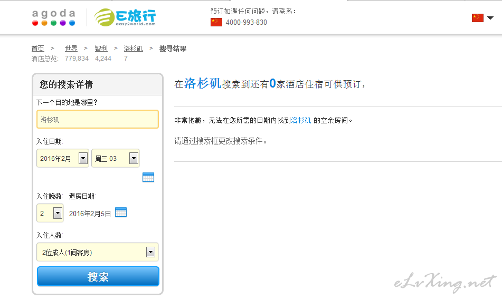Click the China flag beside the phone number
The width and height of the screenshot is (502, 300).
point(216,22)
